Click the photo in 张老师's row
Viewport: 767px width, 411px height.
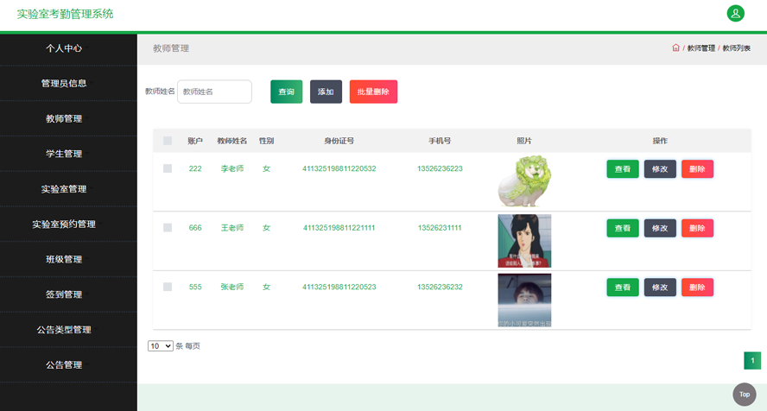524,300
